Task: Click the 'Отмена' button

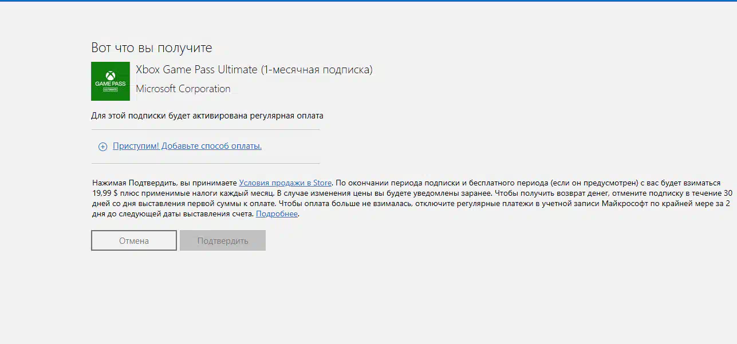Action: tap(134, 240)
